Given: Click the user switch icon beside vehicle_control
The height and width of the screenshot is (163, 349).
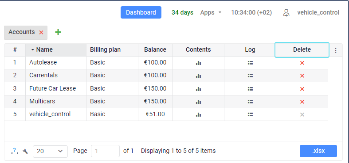Looking at the screenshot, I should [x=286, y=13].
